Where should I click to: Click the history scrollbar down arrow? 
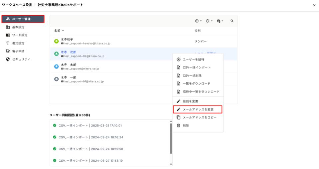pos(171,164)
